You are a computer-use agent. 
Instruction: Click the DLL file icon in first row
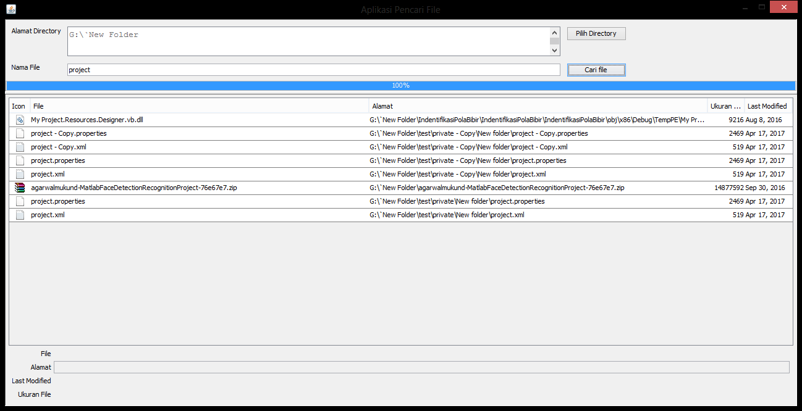coord(20,120)
